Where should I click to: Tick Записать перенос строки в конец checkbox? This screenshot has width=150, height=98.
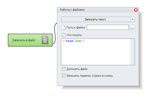tap(64, 76)
